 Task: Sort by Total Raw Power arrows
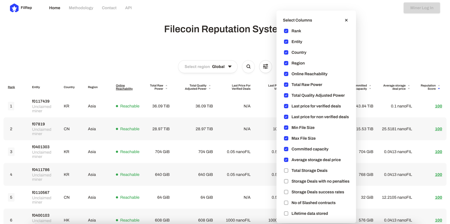[x=166, y=87]
